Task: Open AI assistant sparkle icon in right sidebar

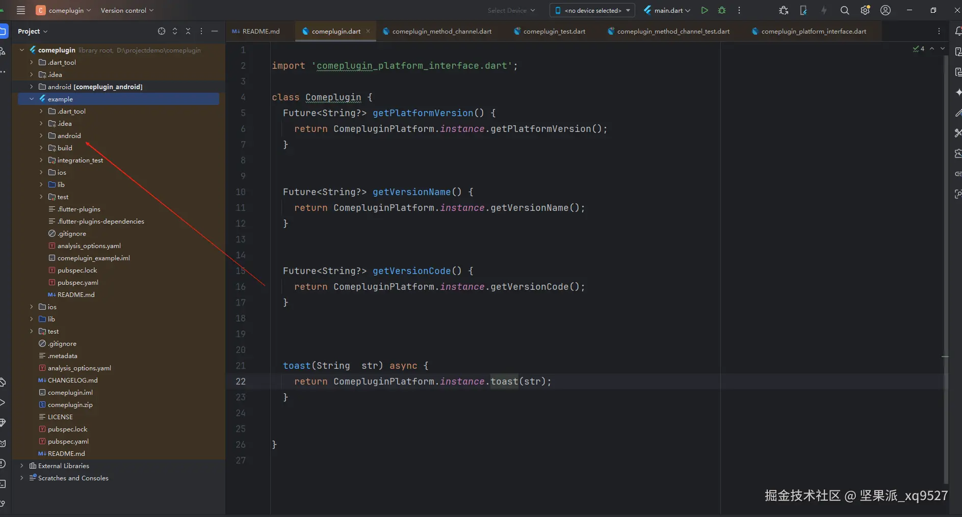Action: tap(958, 92)
